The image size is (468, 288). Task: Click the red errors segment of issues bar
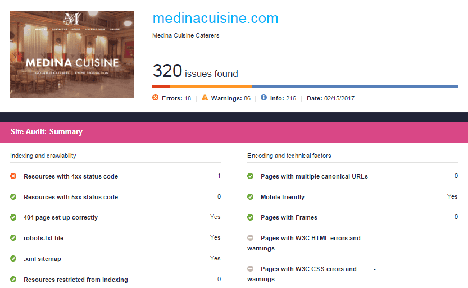click(161, 86)
